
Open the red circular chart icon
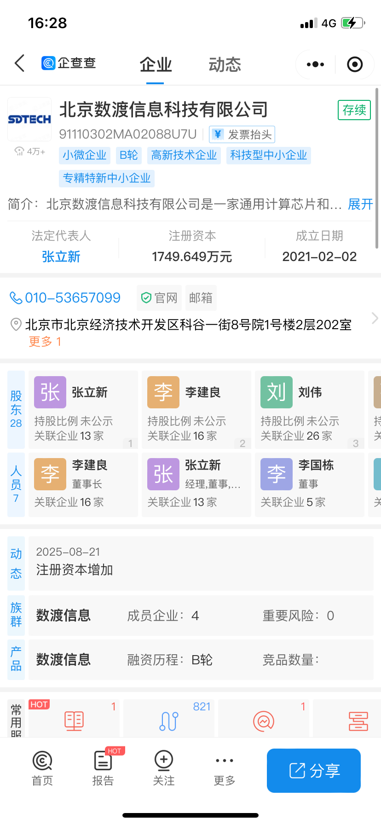[x=264, y=720]
